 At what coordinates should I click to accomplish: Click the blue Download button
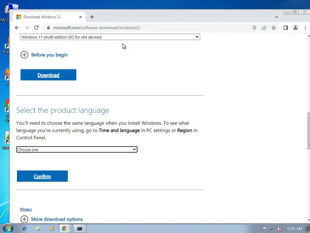click(x=48, y=75)
